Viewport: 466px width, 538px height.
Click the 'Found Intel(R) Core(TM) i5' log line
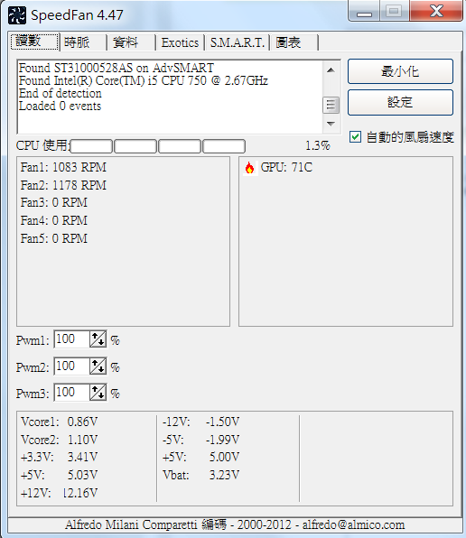[x=144, y=80]
